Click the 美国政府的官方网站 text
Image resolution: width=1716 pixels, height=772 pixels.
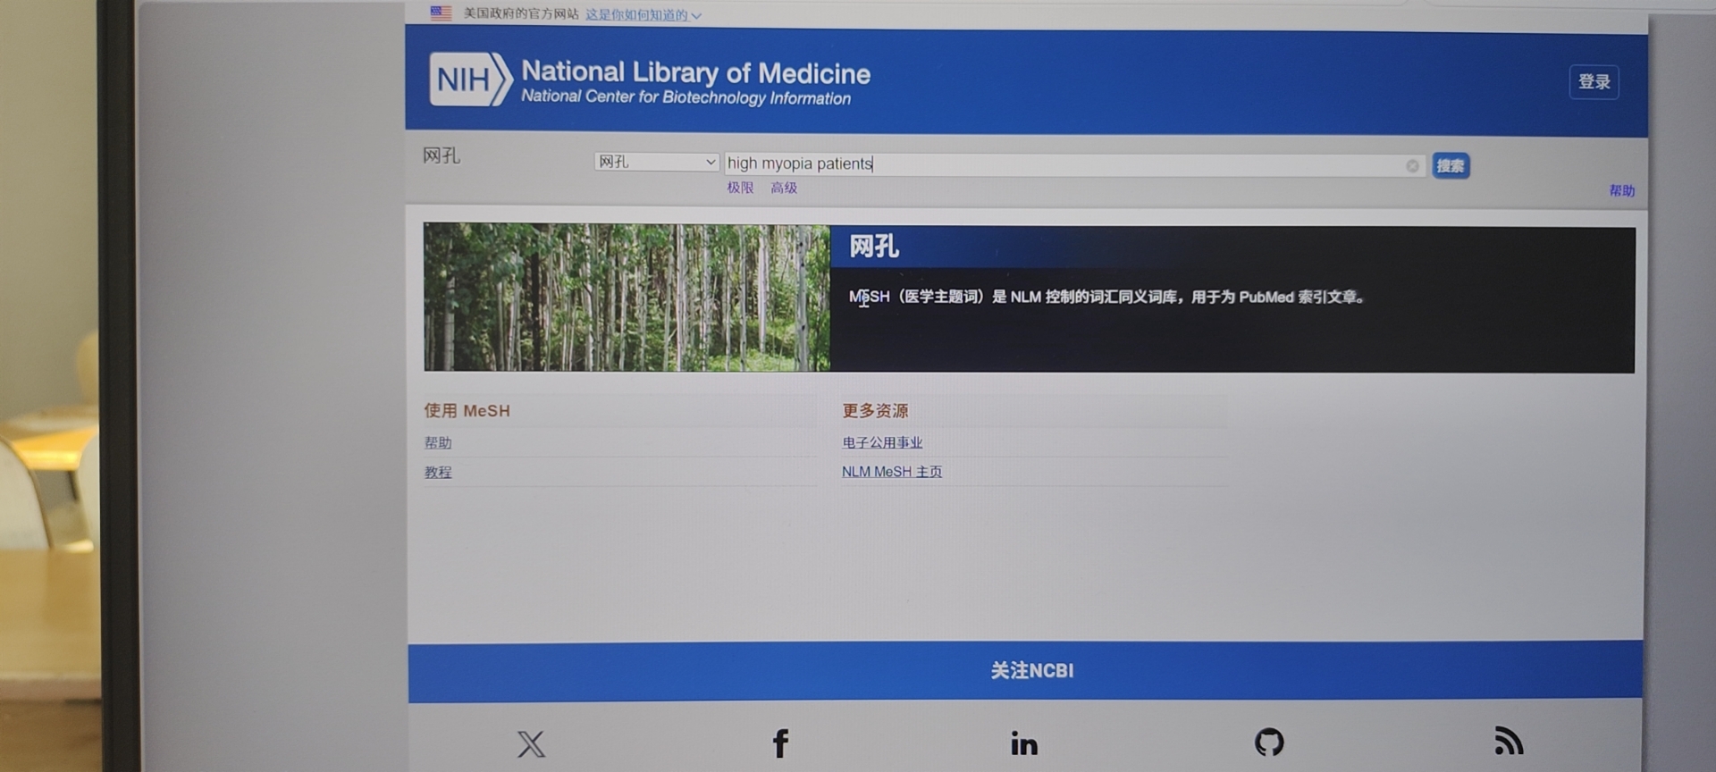point(521,13)
